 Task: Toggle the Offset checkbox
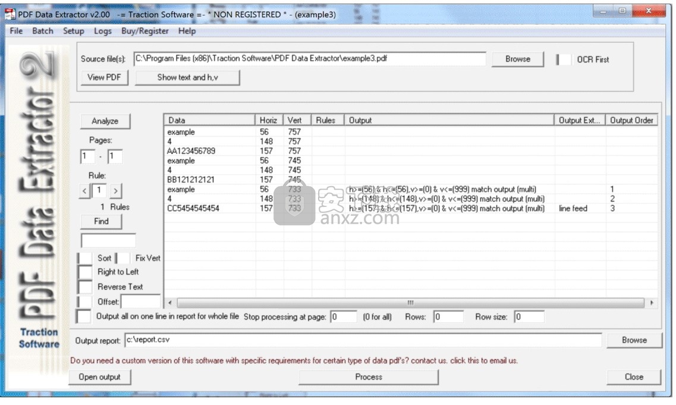(84, 302)
